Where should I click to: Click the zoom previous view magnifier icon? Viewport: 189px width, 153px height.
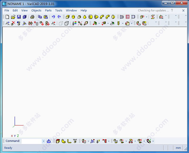161,17
